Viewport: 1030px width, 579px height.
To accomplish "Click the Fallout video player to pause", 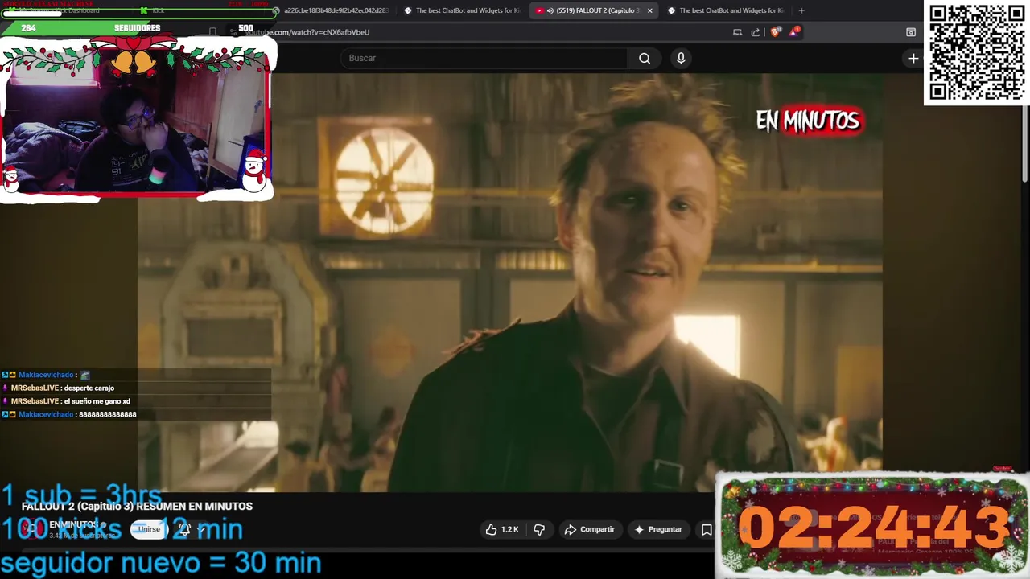I will [x=509, y=281].
